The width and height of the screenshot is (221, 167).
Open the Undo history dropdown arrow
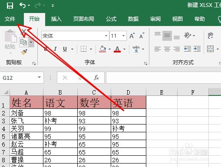29,6
